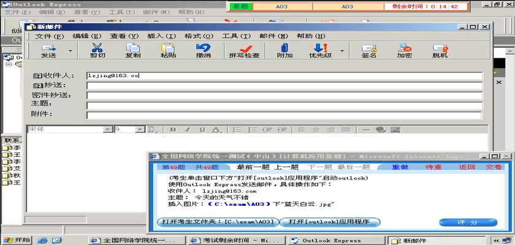Click the 发送 (Send) toolbar button

pos(48,51)
